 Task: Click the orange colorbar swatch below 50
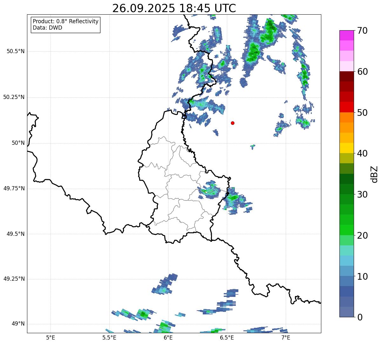[346, 117]
